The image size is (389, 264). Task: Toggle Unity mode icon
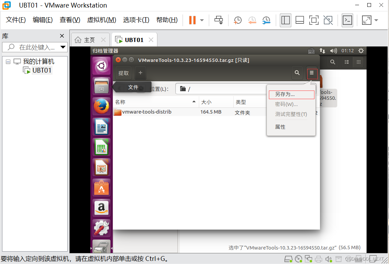click(328, 20)
